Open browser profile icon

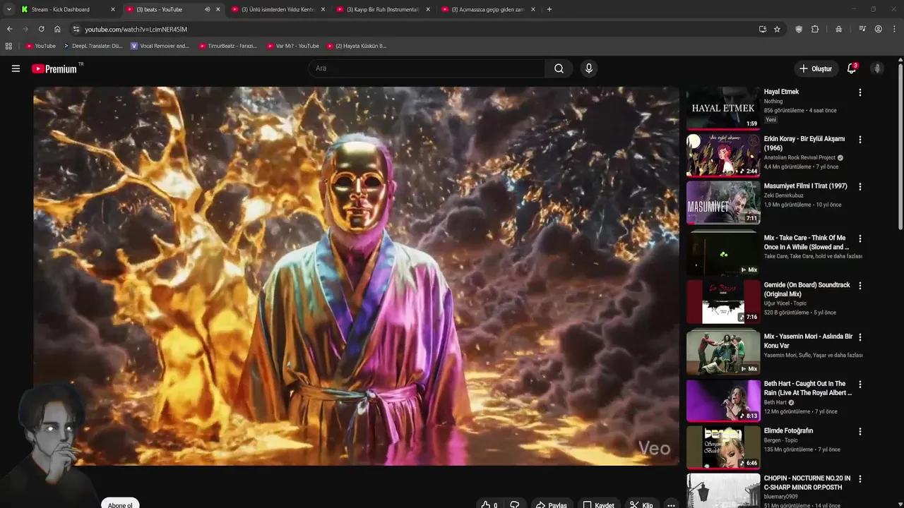[x=878, y=29]
